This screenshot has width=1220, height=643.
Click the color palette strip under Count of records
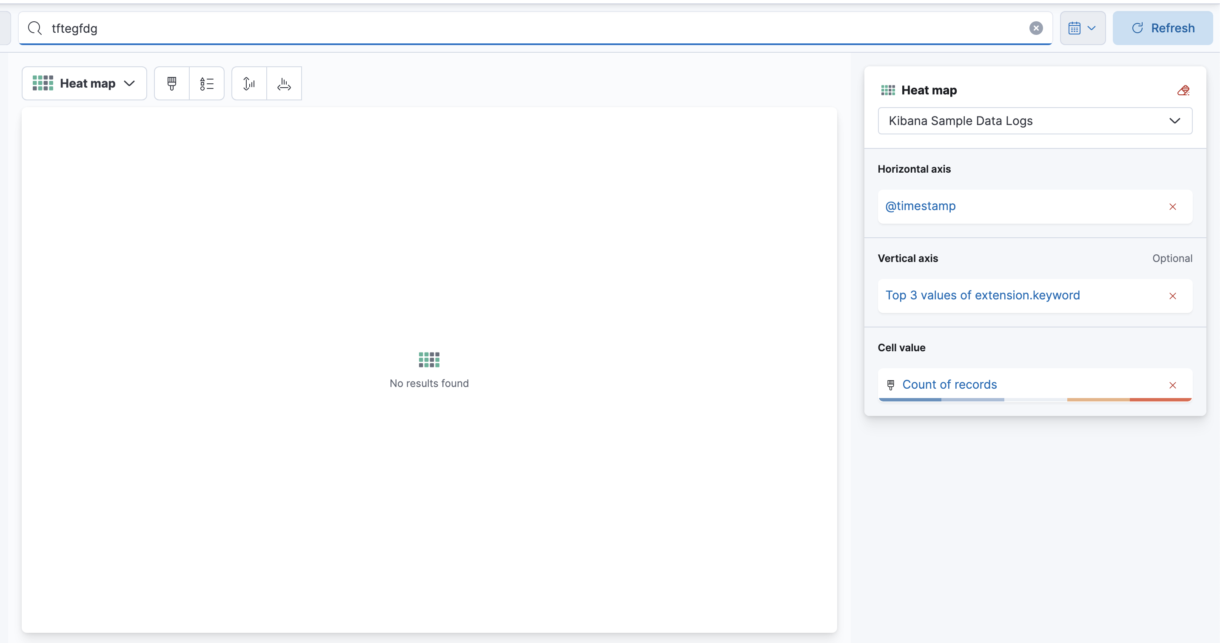(x=1035, y=400)
